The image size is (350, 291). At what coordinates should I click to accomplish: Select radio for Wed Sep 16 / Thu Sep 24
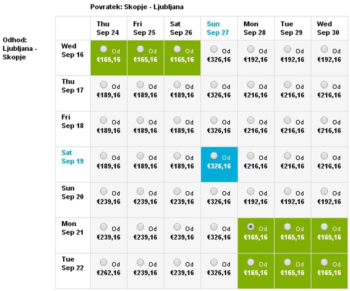pyautogui.click(x=104, y=49)
